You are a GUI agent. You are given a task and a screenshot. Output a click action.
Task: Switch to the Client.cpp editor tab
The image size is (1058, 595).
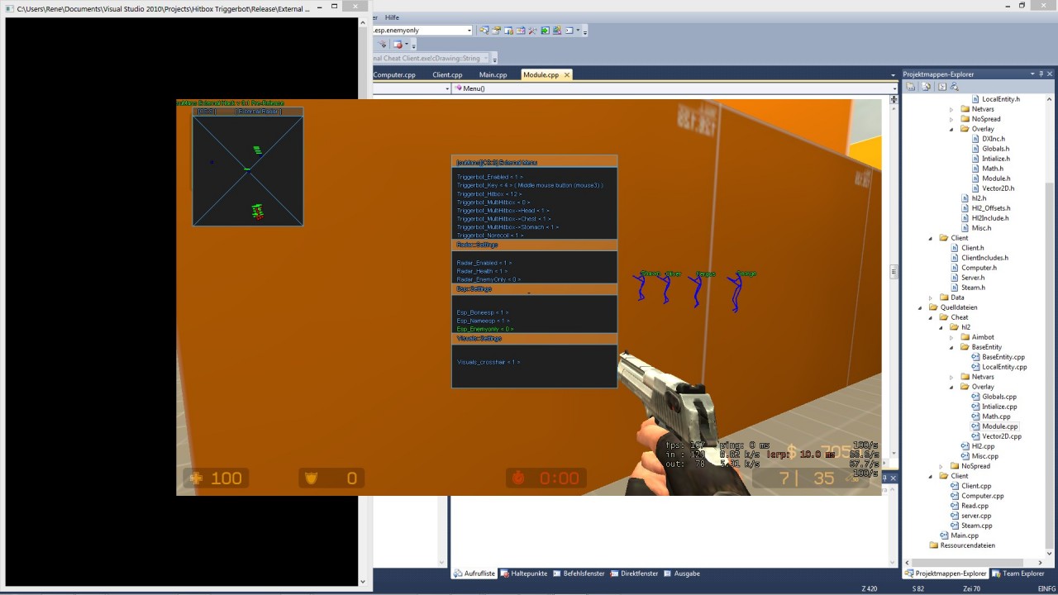click(x=447, y=74)
